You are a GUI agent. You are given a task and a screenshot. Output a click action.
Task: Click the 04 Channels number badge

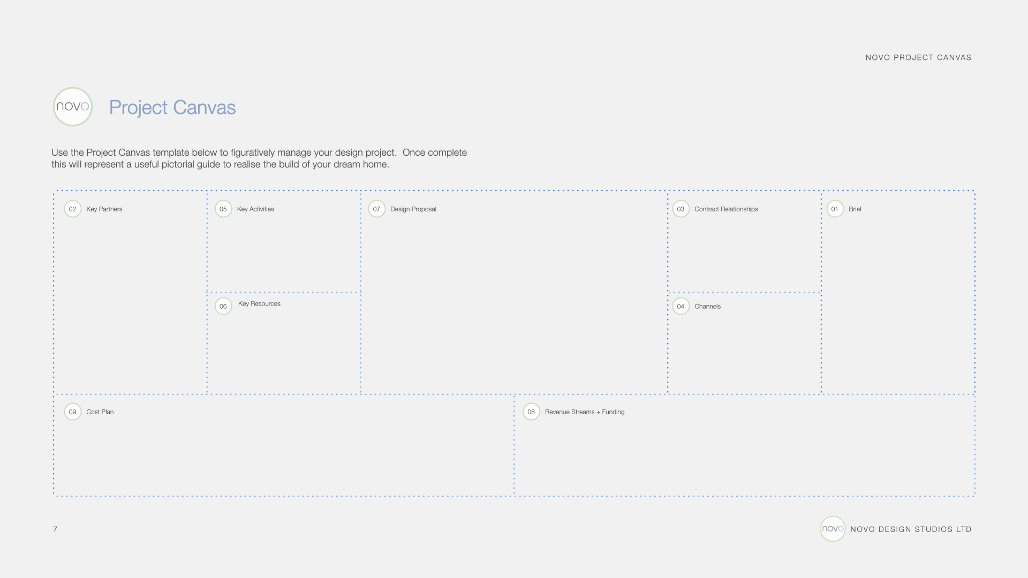tap(681, 307)
